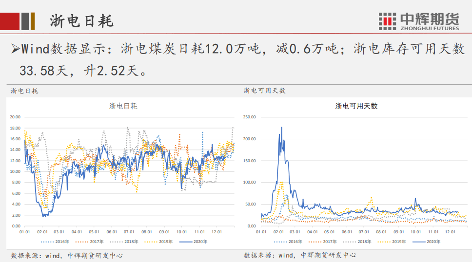Click the arrow bullet before 'Wind数据显示'
This screenshot has width=472, height=262.
point(15,49)
